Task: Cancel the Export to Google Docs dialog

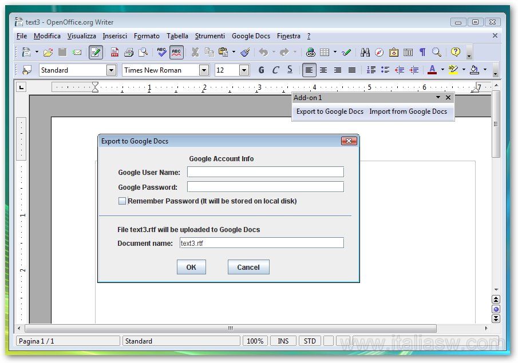Action: (x=248, y=267)
